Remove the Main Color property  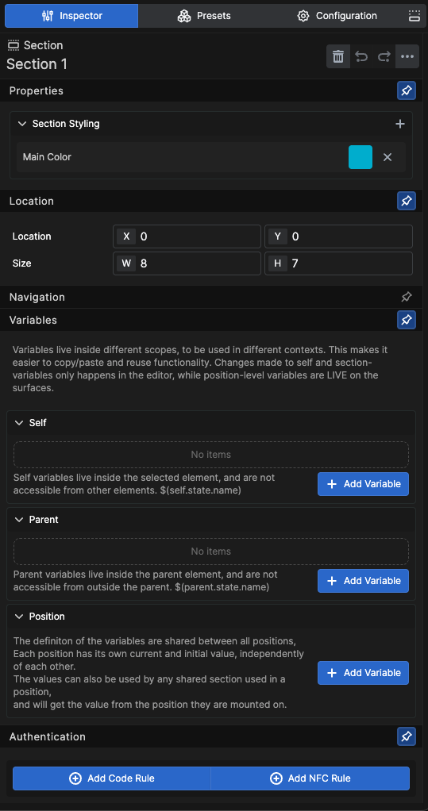click(x=388, y=157)
